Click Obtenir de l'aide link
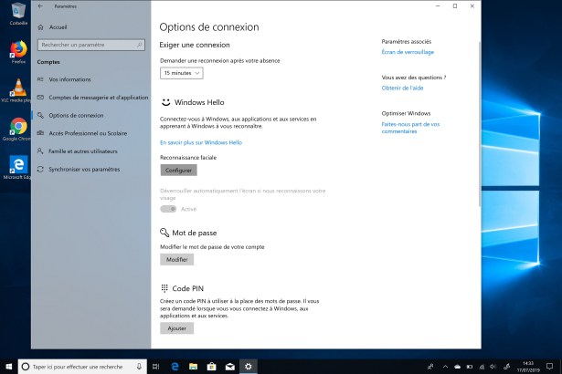 (x=402, y=88)
